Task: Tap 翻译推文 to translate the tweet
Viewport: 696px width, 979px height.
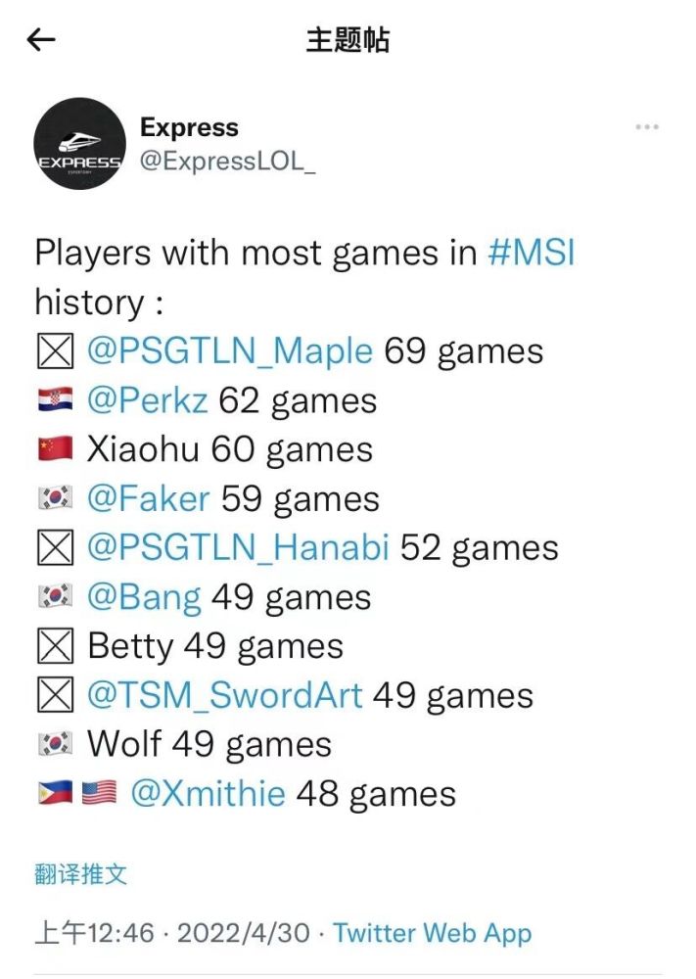Action: point(80,873)
